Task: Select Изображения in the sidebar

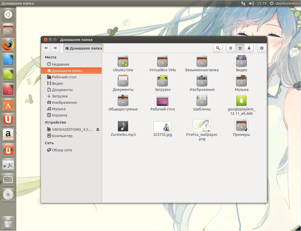Action: [71, 102]
